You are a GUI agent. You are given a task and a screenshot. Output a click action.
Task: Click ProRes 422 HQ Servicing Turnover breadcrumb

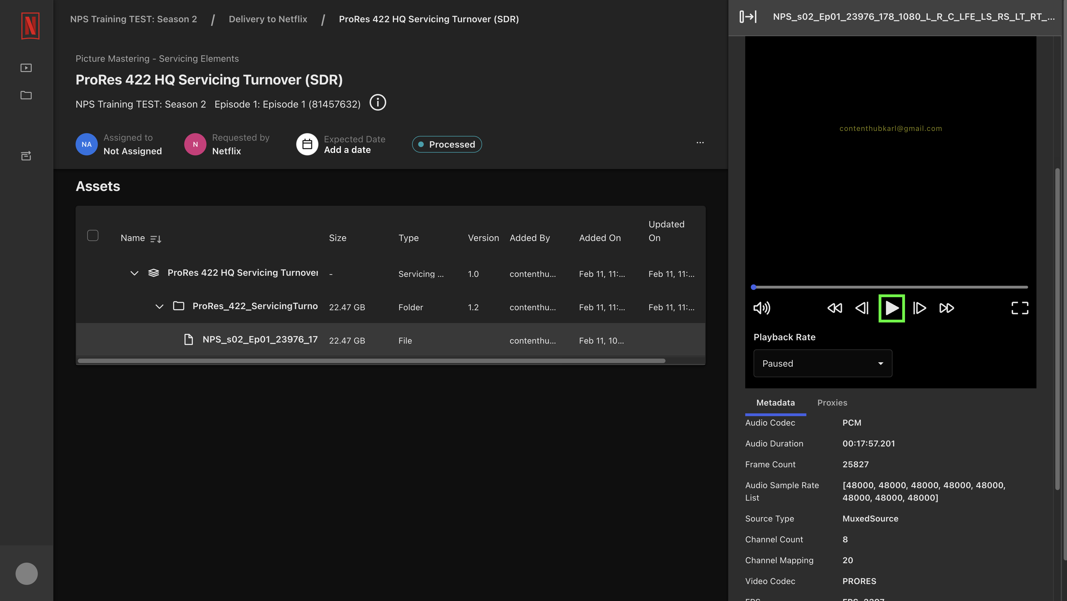point(429,19)
